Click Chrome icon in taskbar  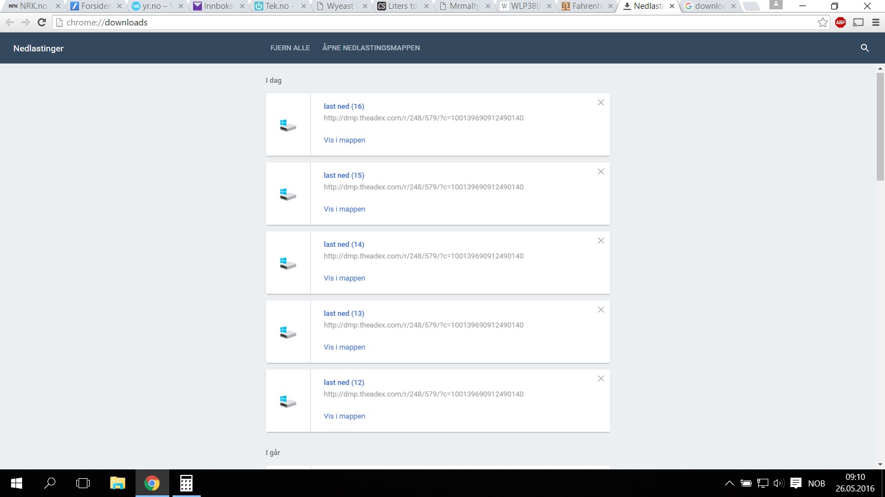152,483
